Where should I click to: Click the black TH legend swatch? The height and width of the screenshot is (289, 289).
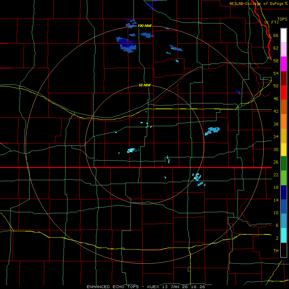pyautogui.click(x=284, y=250)
